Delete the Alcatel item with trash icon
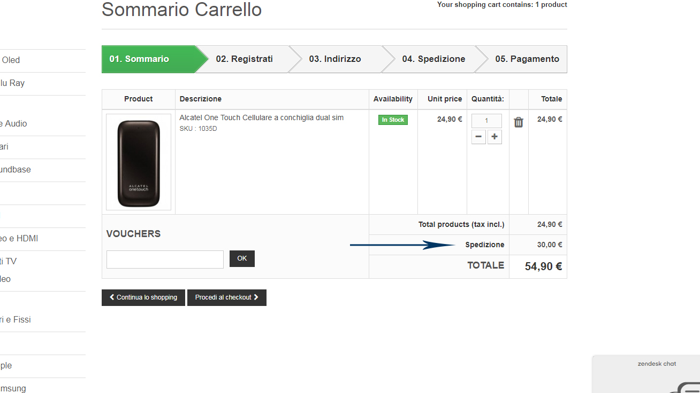700x393 pixels. coord(519,122)
